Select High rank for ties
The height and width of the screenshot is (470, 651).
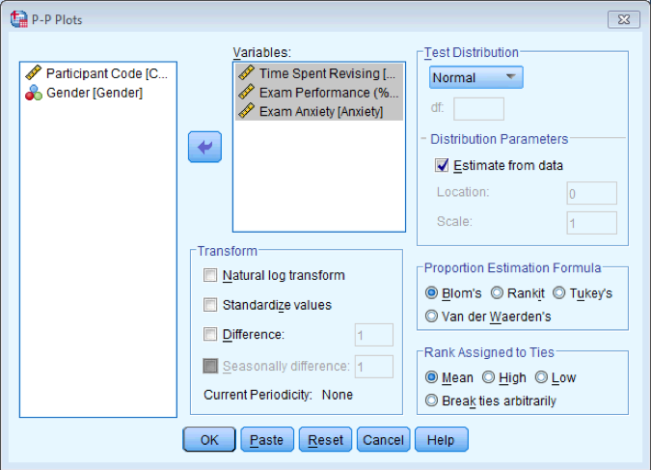point(489,377)
